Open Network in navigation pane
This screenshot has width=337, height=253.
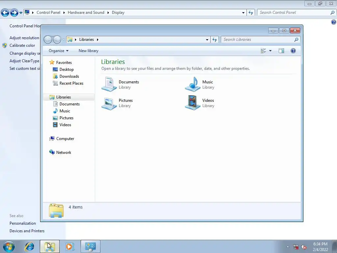(64, 152)
